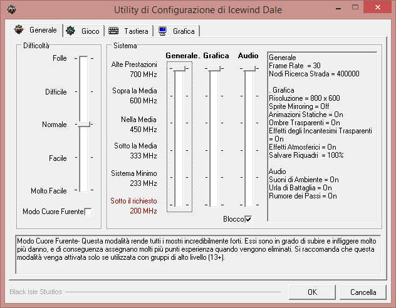Click the Nodi Ricerca Strada = 400000 line
This screenshot has width=396, height=308.
click(x=314, y=74)
